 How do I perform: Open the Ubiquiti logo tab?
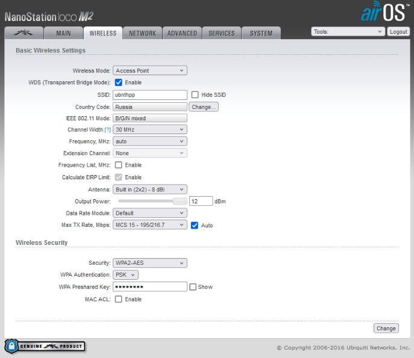(23, 33)
